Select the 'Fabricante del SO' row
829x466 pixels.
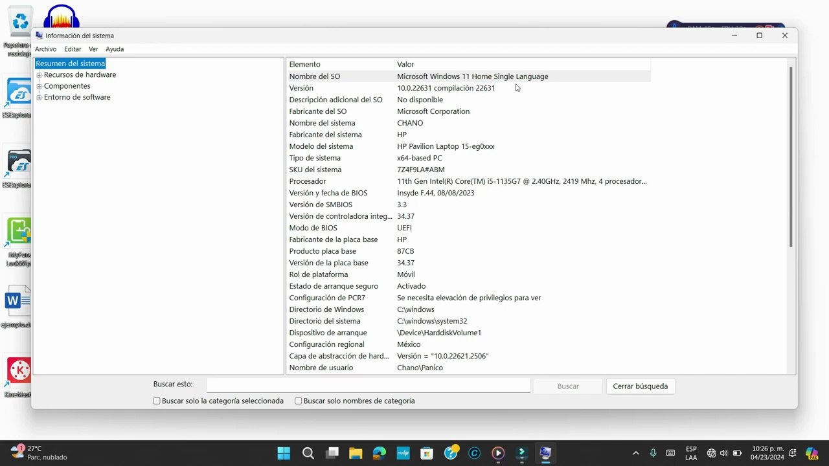point(469,111)
